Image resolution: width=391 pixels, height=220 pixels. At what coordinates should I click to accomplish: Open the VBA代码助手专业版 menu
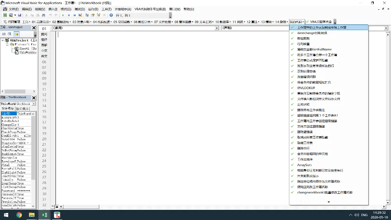(150, 9)
